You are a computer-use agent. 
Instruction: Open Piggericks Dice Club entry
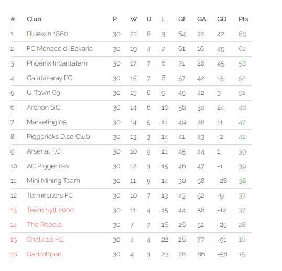click(x=58, y=137)
